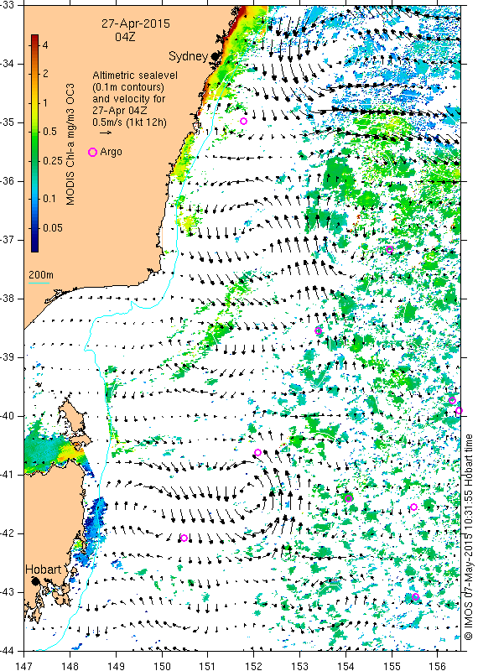
Task: Click the latitude axis label '-41'
Action: coord(8,475)
